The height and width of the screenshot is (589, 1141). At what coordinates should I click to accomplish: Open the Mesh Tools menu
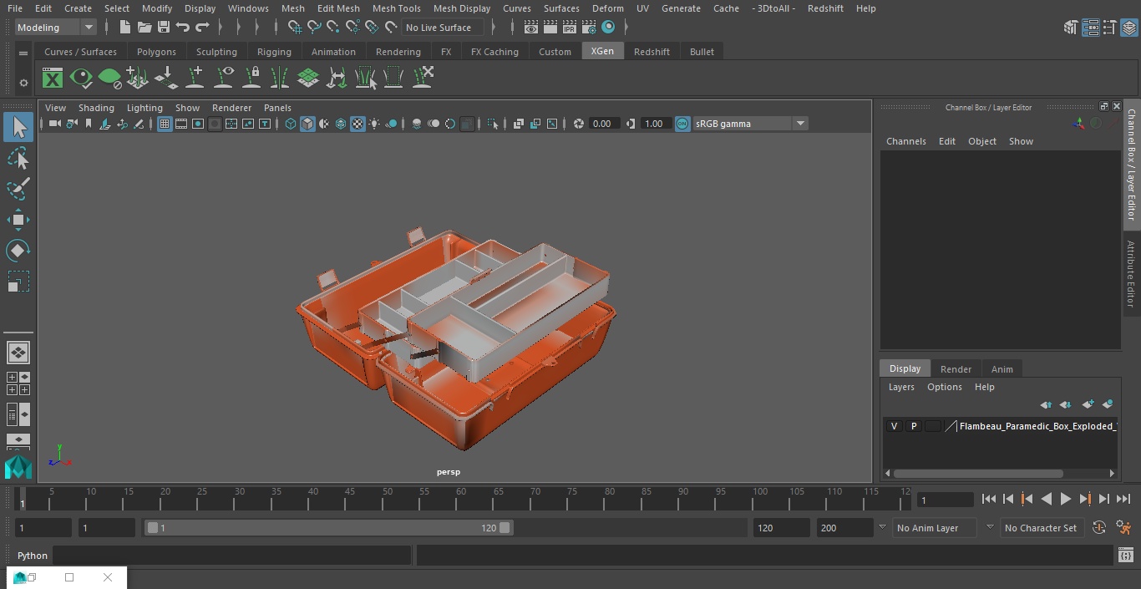tap(396, 8)
